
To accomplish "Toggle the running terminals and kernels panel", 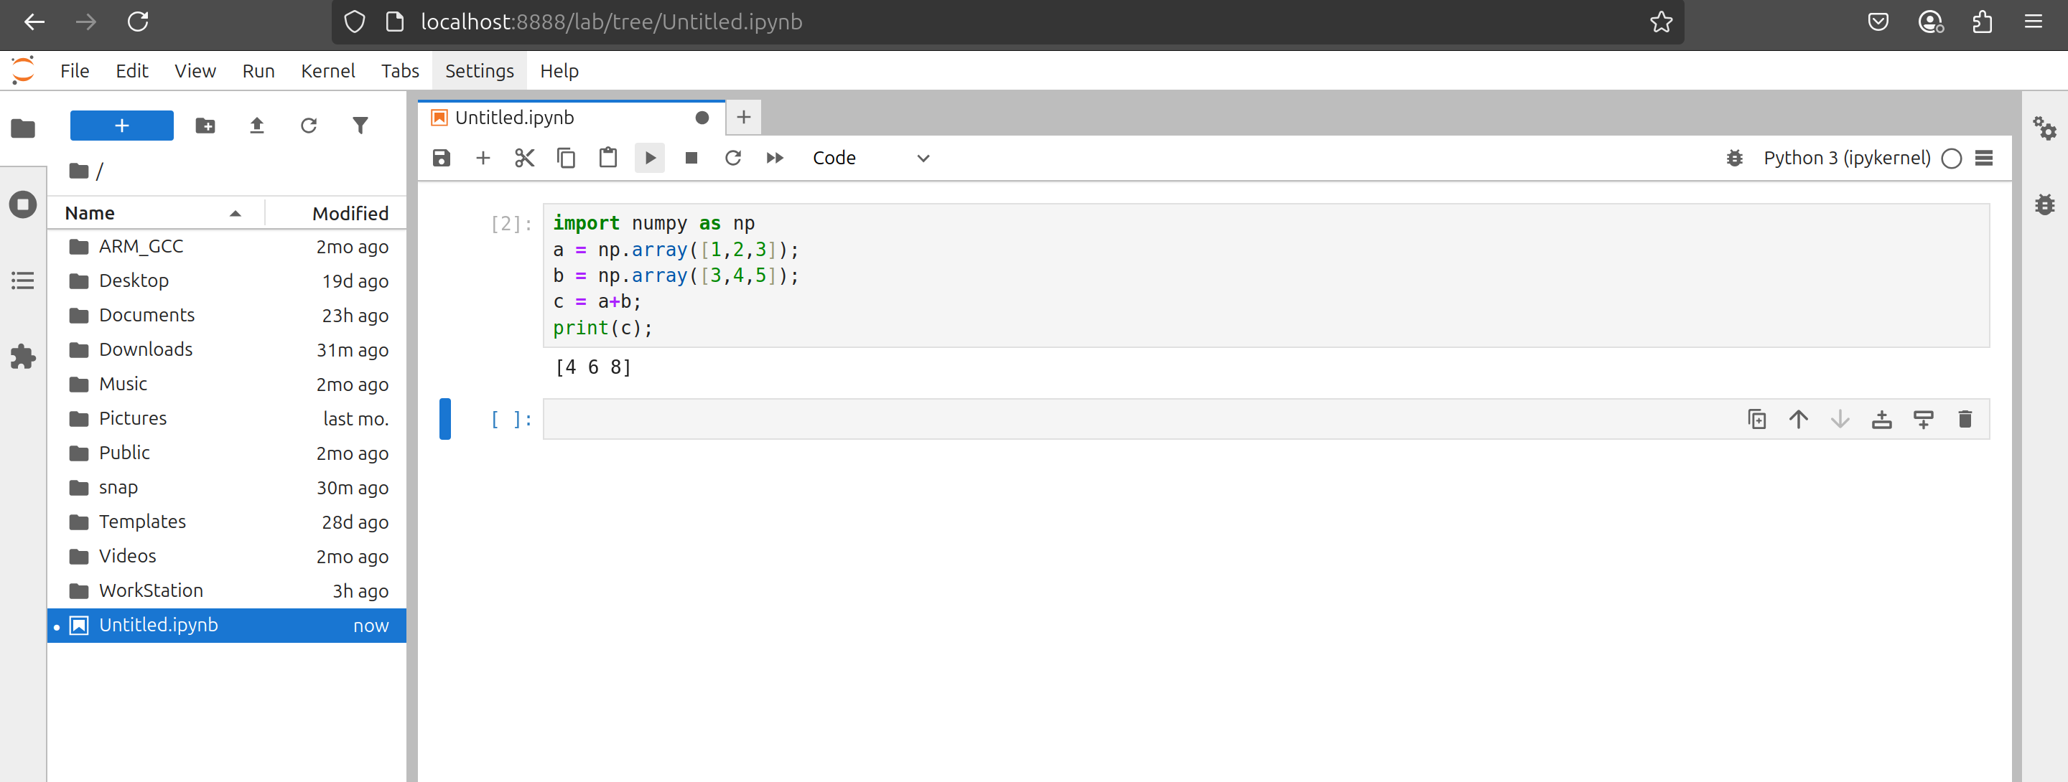I will pos(23,204).
